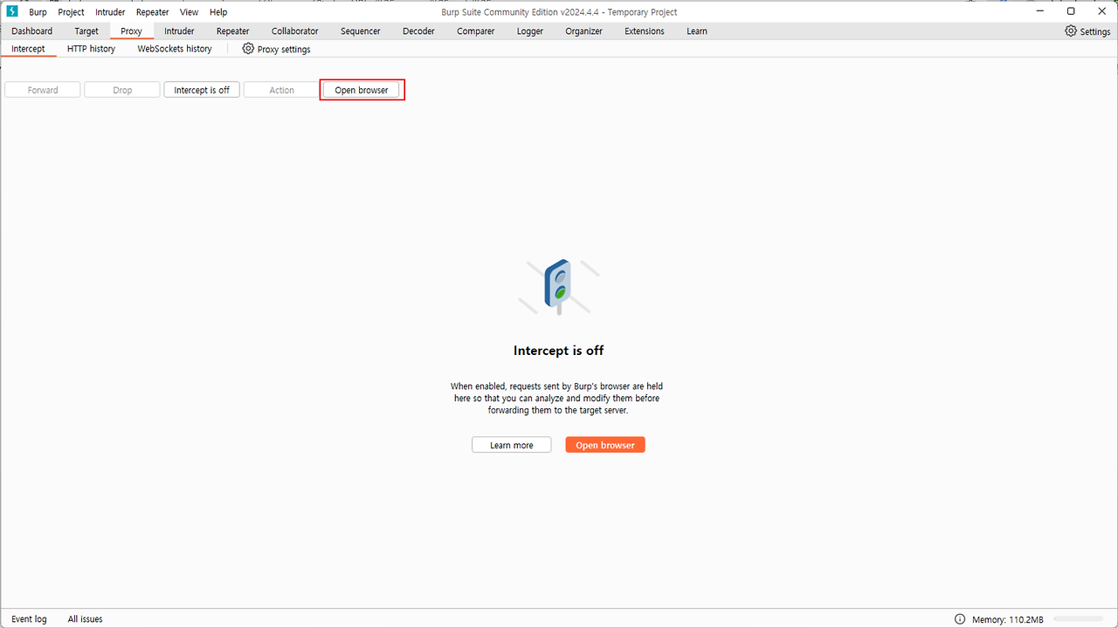The height and width of the screenshot is (628, 1118).
Task: Click the Learn more button
Action: 511,445
